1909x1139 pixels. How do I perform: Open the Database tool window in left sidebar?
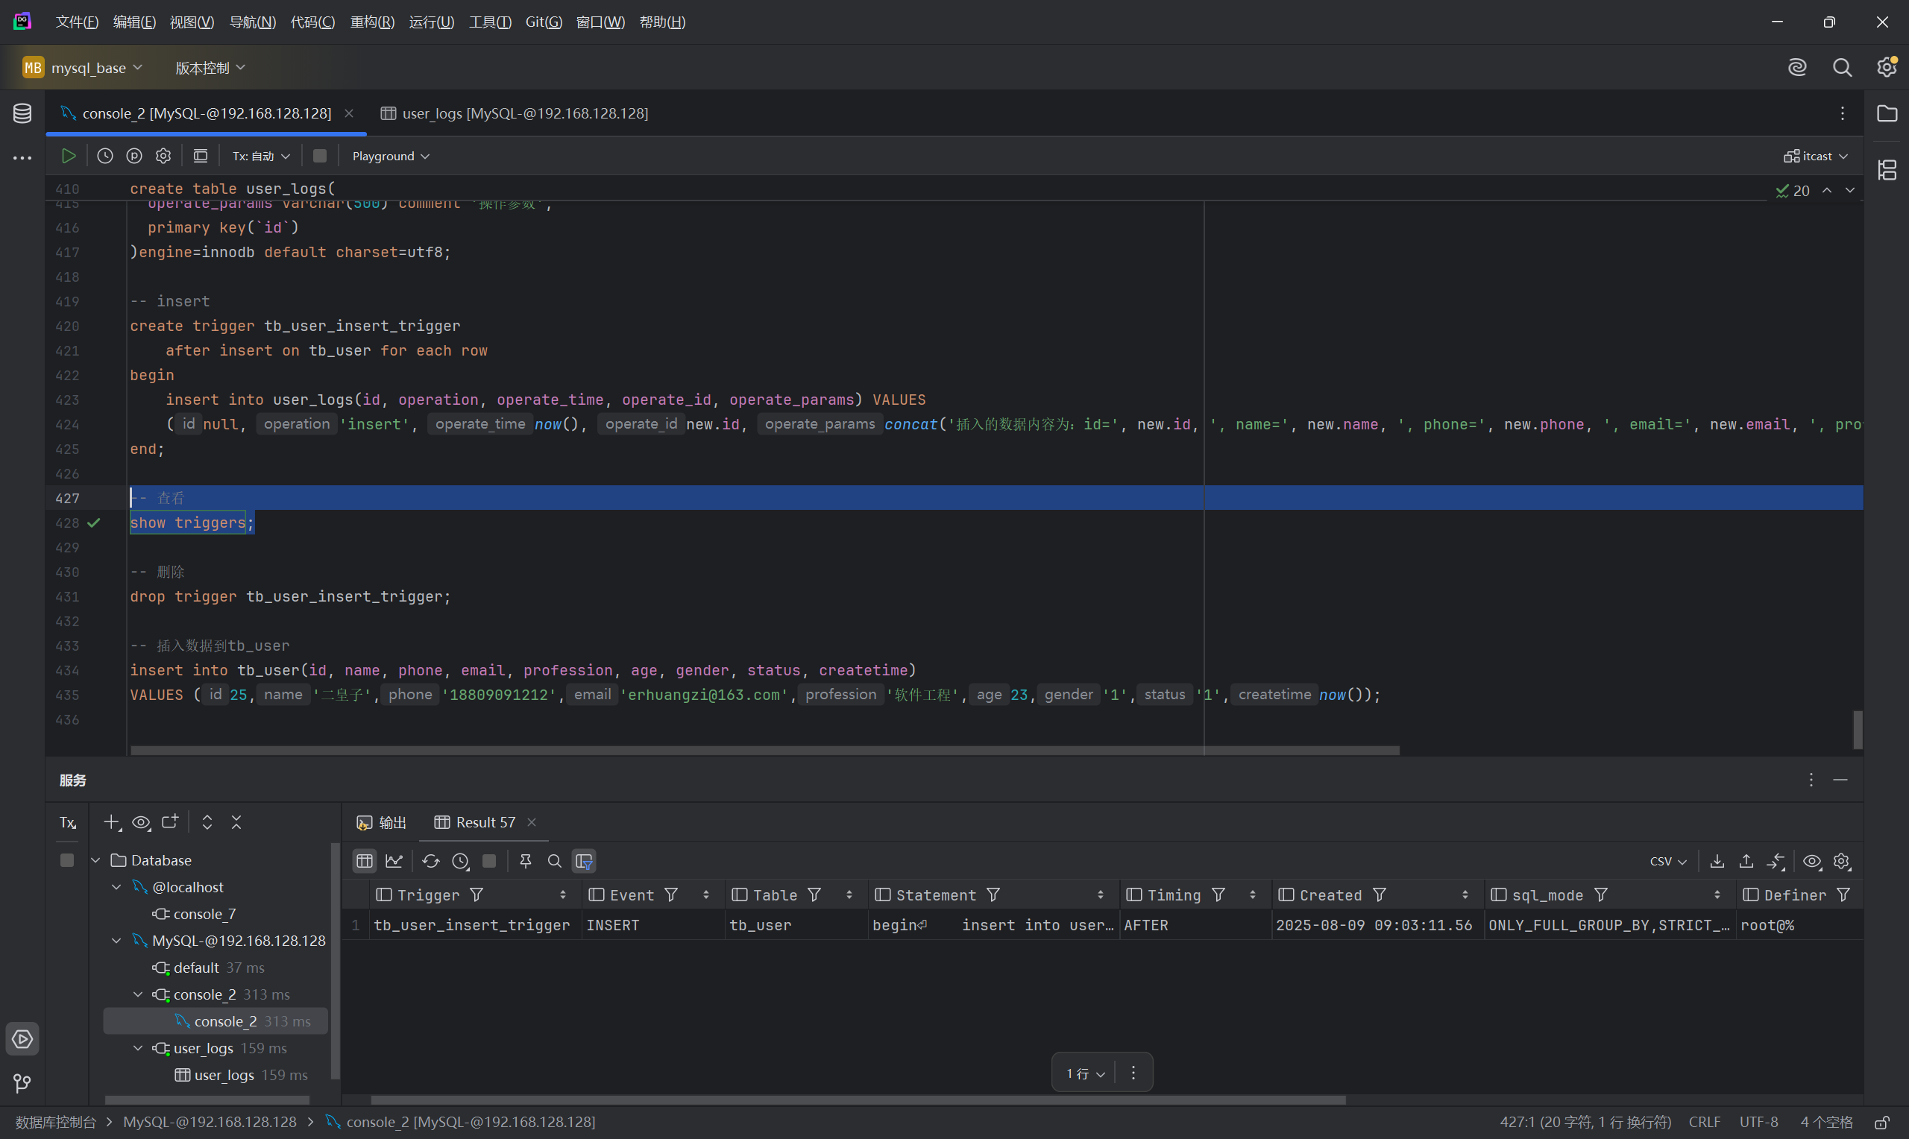point(22,113)
